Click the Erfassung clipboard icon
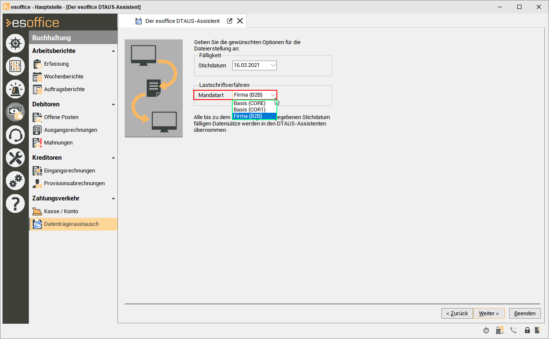 click(37, 64)
